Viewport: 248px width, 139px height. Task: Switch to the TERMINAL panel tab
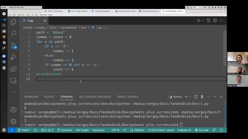(67, 97)
